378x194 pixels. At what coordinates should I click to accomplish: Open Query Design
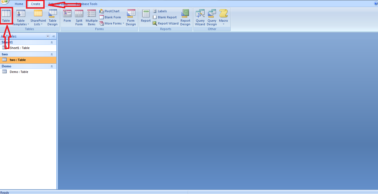click(212, 18)
